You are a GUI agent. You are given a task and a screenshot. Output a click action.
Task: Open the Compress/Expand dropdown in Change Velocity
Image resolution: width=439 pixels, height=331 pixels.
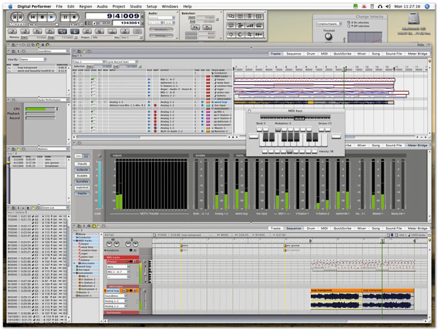(329, 24)
